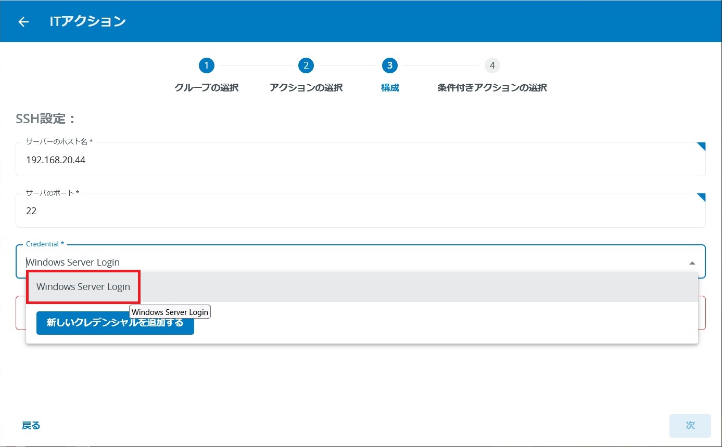The height and width of the screenshot is (447, 722).
Task: Click the active step 3 circle
Action: pos(389,65)
